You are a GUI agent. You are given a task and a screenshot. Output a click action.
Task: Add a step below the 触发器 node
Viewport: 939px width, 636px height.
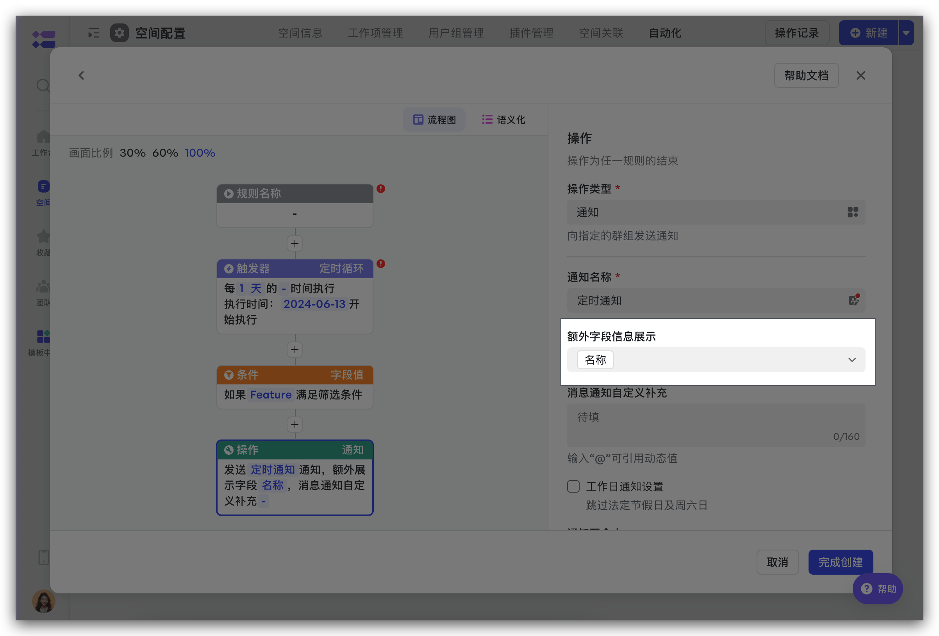[x=295, y=350]
